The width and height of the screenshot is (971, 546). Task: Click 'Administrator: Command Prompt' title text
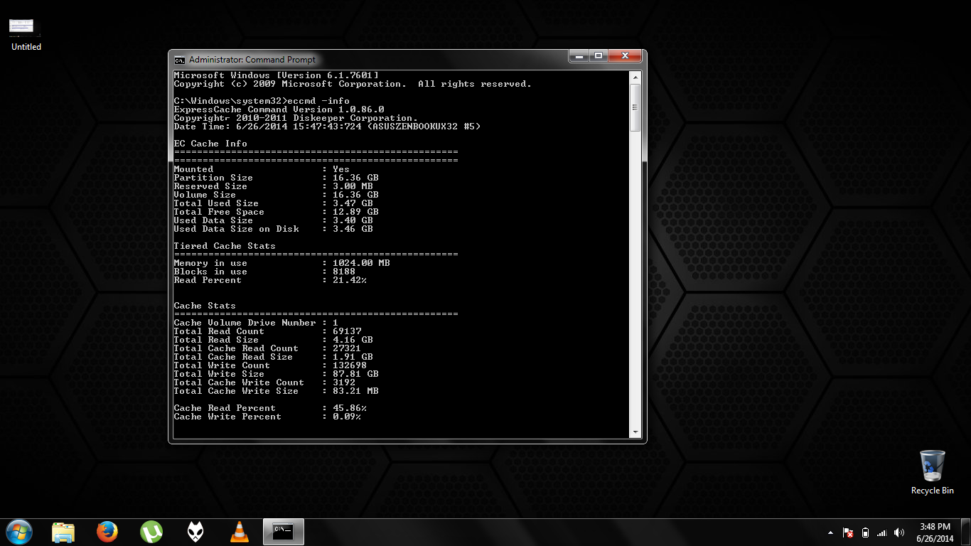coord(252,60)
